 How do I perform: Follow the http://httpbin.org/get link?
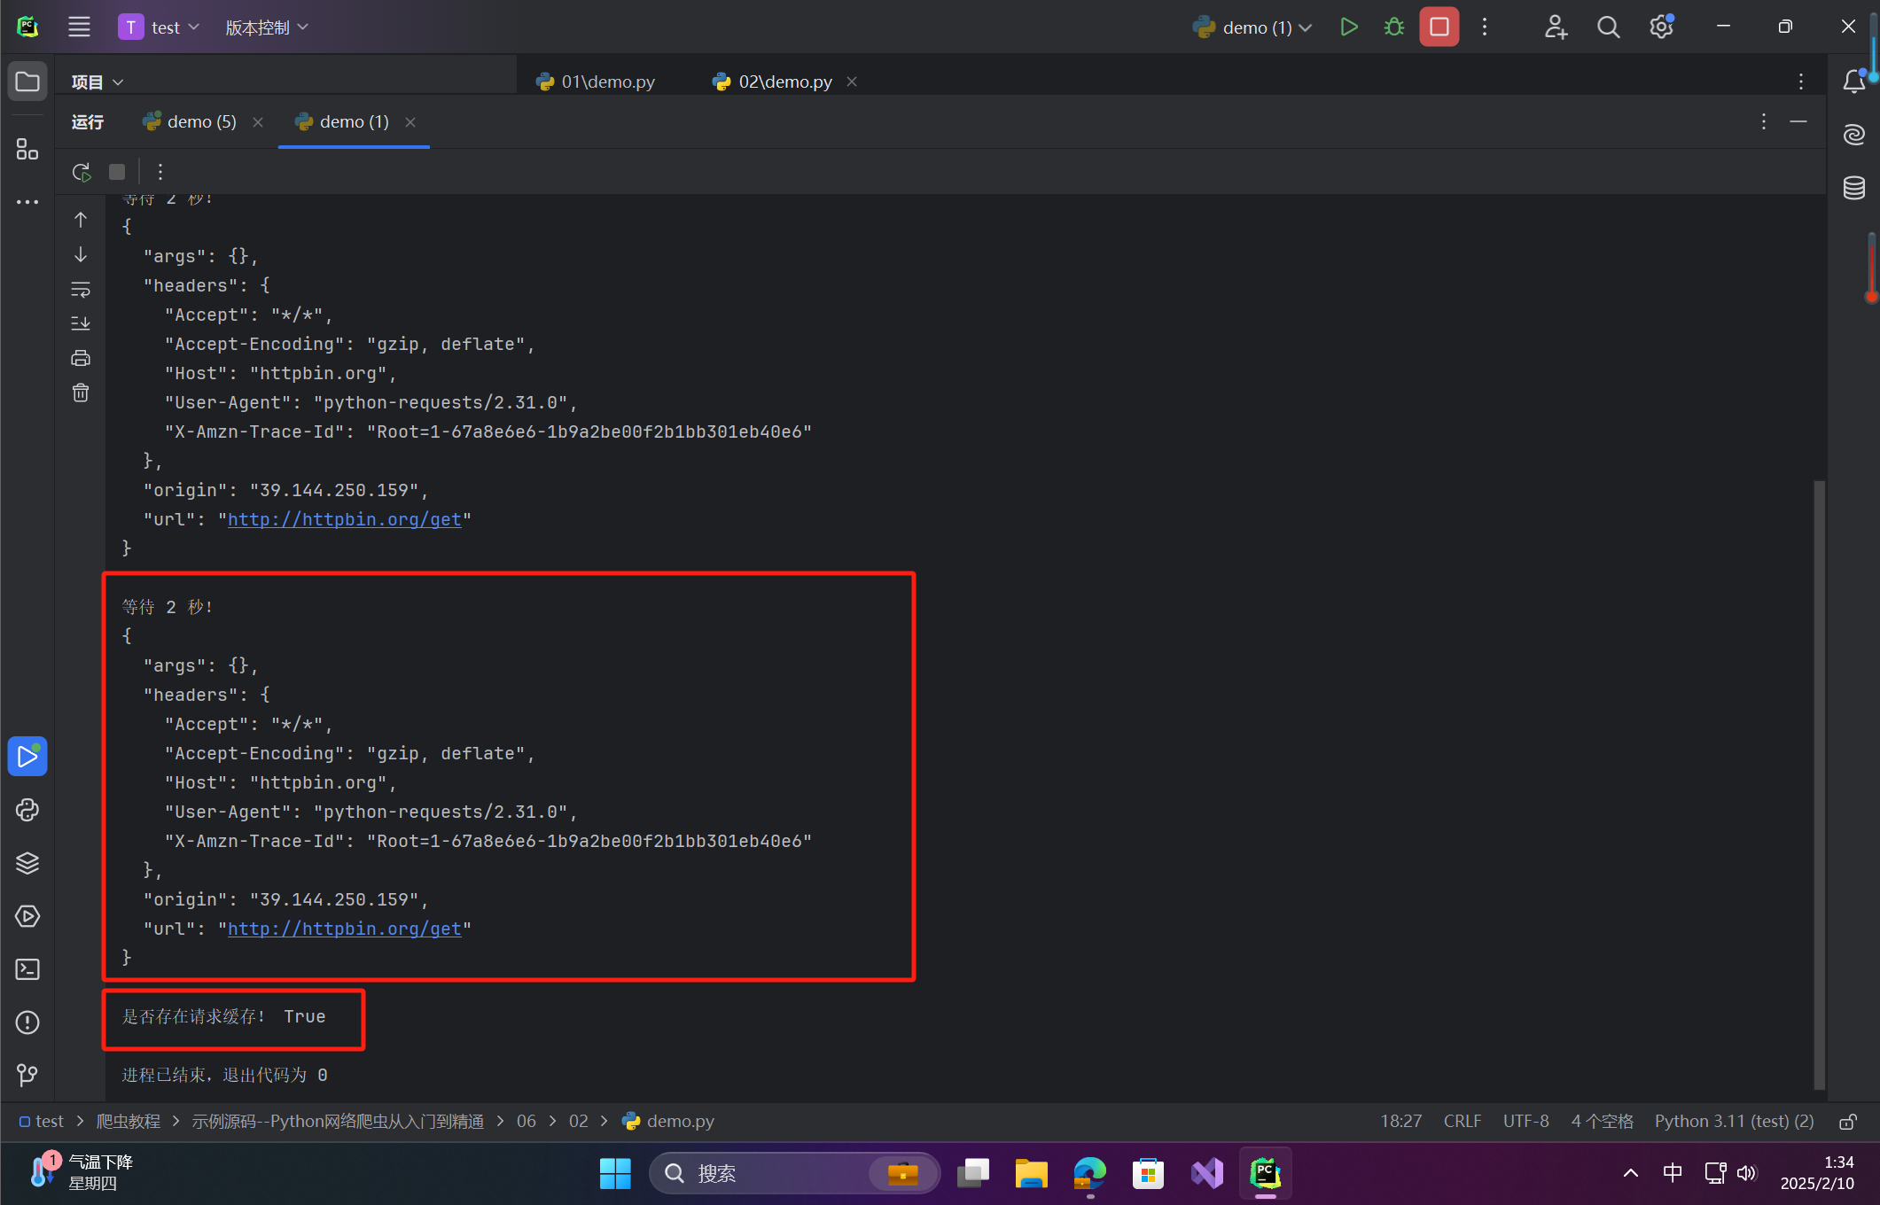pos(346,519)
